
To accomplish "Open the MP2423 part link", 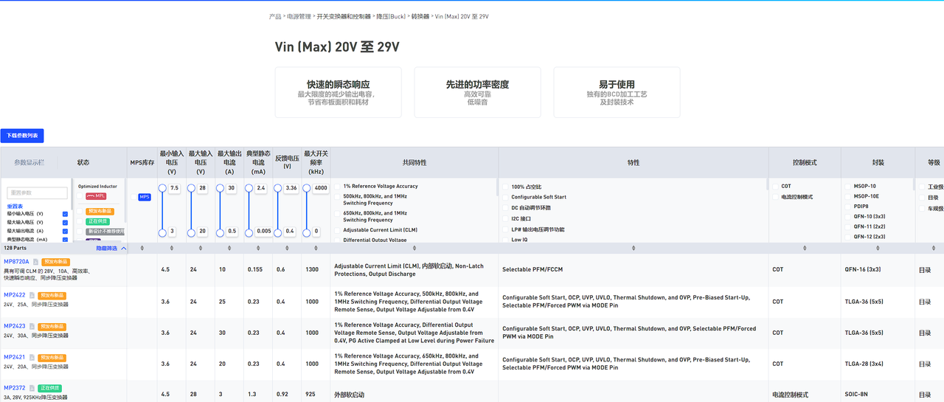I will tap(15, 326).
